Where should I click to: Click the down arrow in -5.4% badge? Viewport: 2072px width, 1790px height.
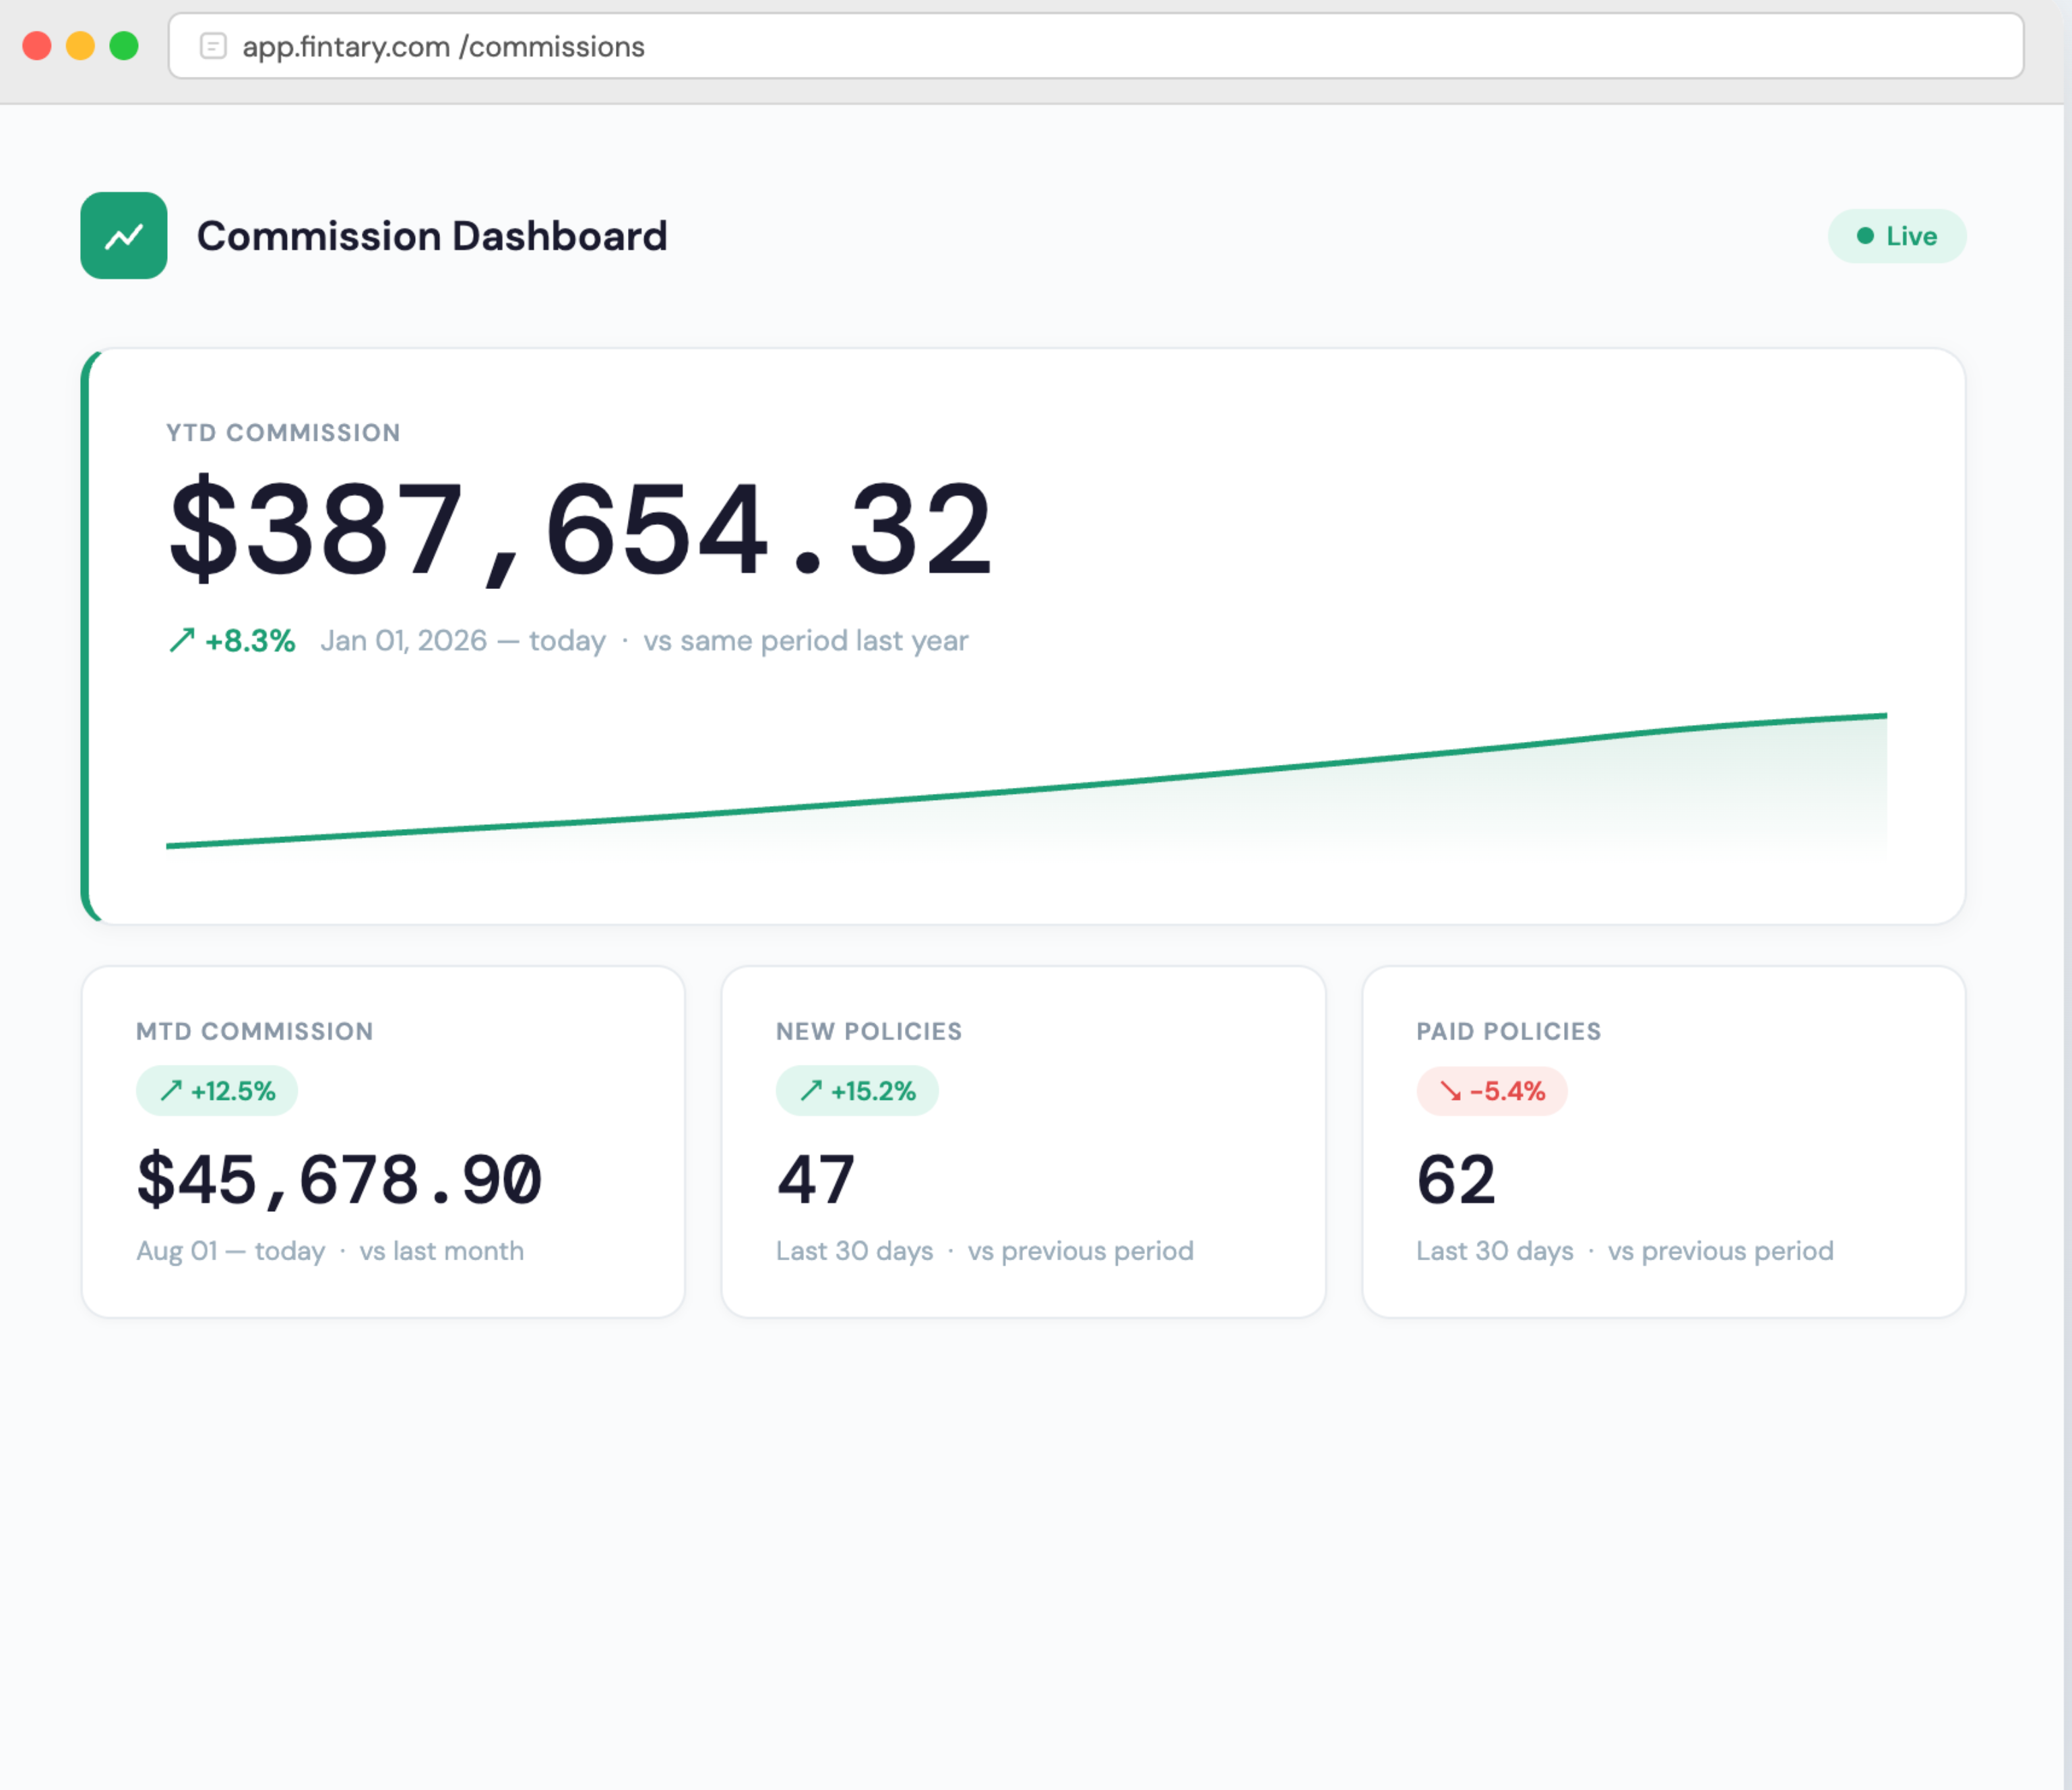pos(1450,1091)
